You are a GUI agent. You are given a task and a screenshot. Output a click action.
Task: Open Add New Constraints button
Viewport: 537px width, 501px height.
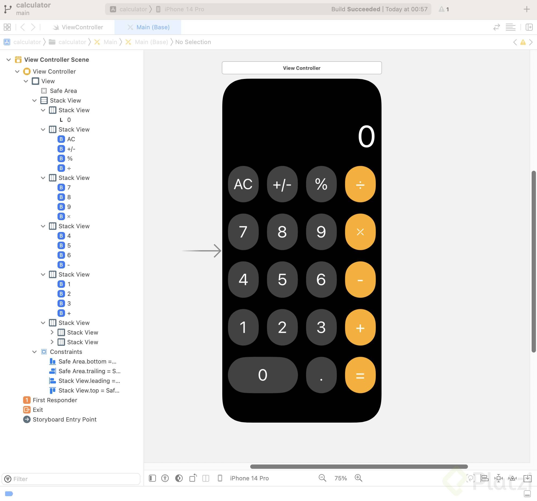[x=498, y=478]
